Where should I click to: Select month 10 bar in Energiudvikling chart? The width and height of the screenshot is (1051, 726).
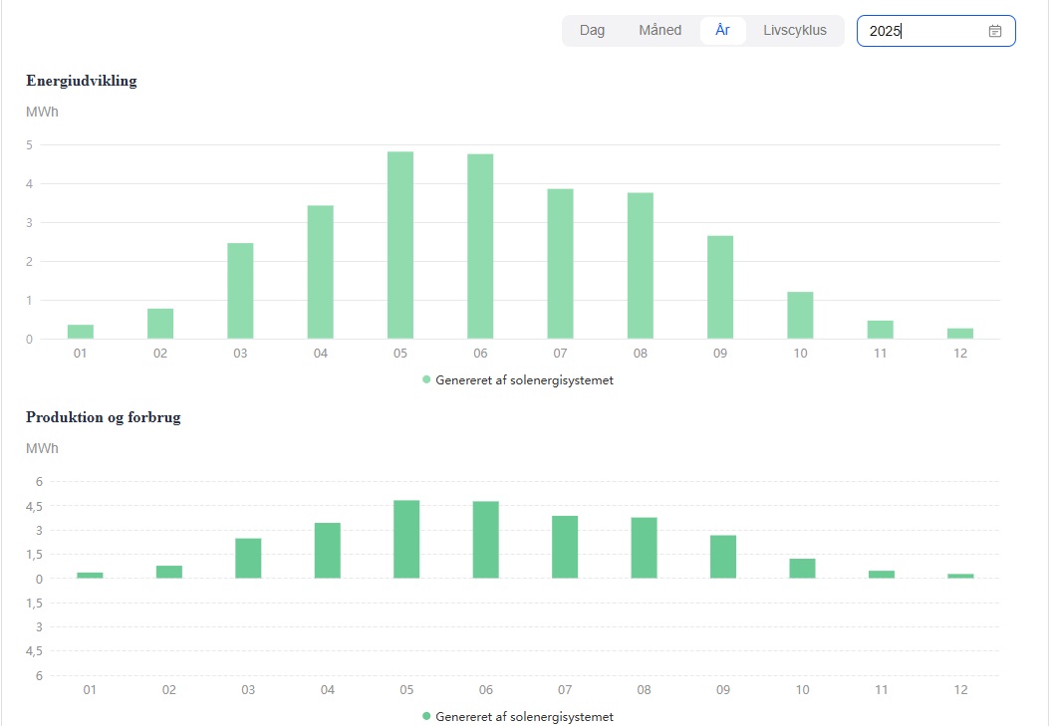(x=800, y=316)
